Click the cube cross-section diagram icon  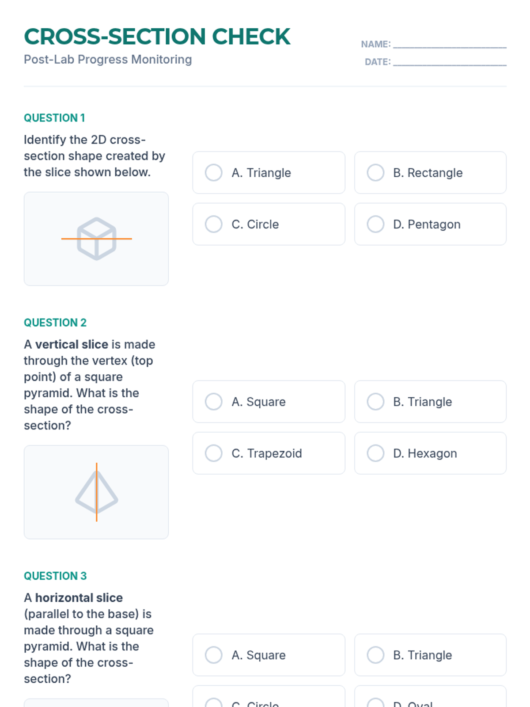[96, 239]
